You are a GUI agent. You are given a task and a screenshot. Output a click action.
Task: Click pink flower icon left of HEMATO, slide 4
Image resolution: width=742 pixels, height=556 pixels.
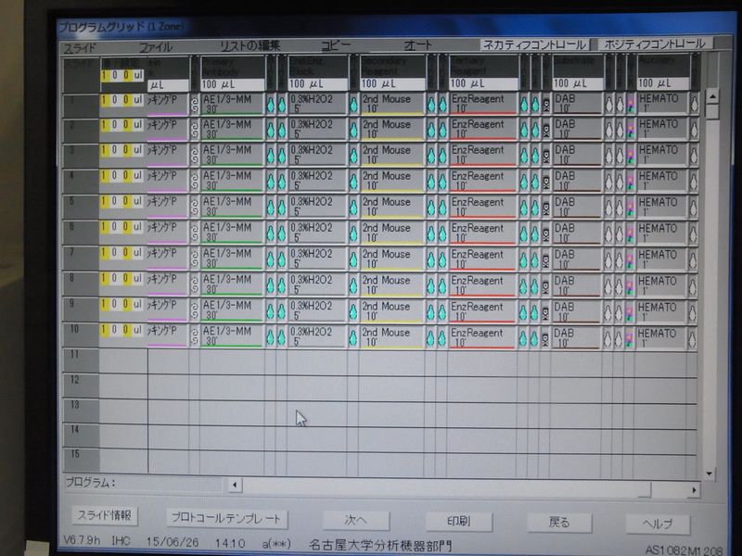(631, 182)
